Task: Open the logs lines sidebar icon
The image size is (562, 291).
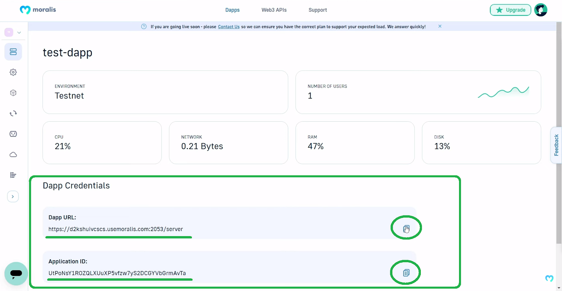Action: pos(13,175)
